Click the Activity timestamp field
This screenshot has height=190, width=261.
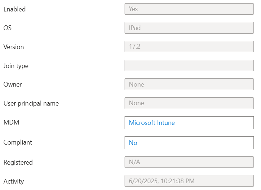[x=189, y=181]
